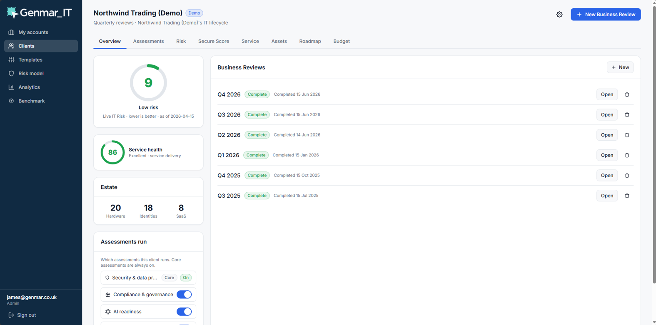Click the 8 SaaS estate count
The image size is (656, 325).
coord(181,211)
